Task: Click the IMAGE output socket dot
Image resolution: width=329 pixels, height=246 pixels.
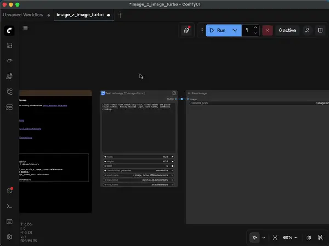Action: coord(176,99)
